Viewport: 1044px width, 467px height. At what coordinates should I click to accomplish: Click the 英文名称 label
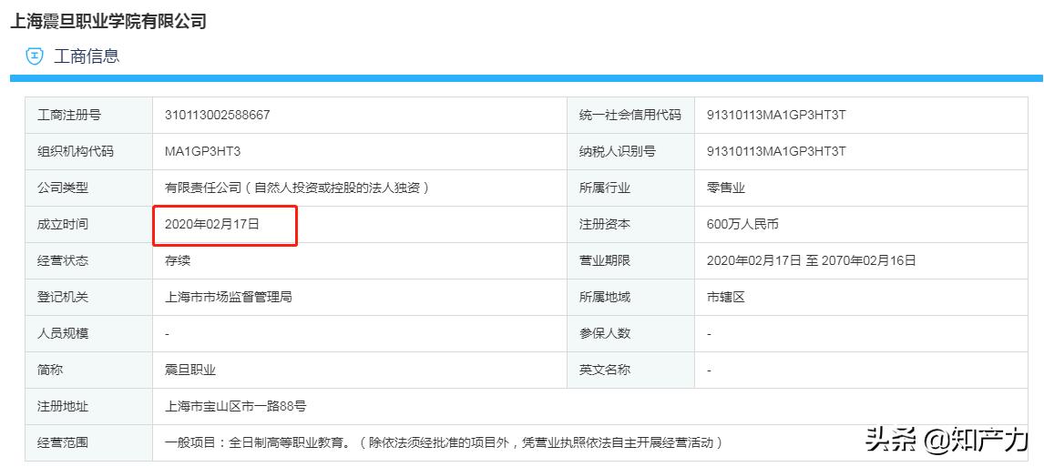[x=605, y=371]
